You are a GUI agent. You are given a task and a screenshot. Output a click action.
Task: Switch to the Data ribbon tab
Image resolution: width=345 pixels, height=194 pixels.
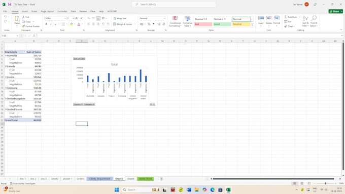[x=73, y=11]
